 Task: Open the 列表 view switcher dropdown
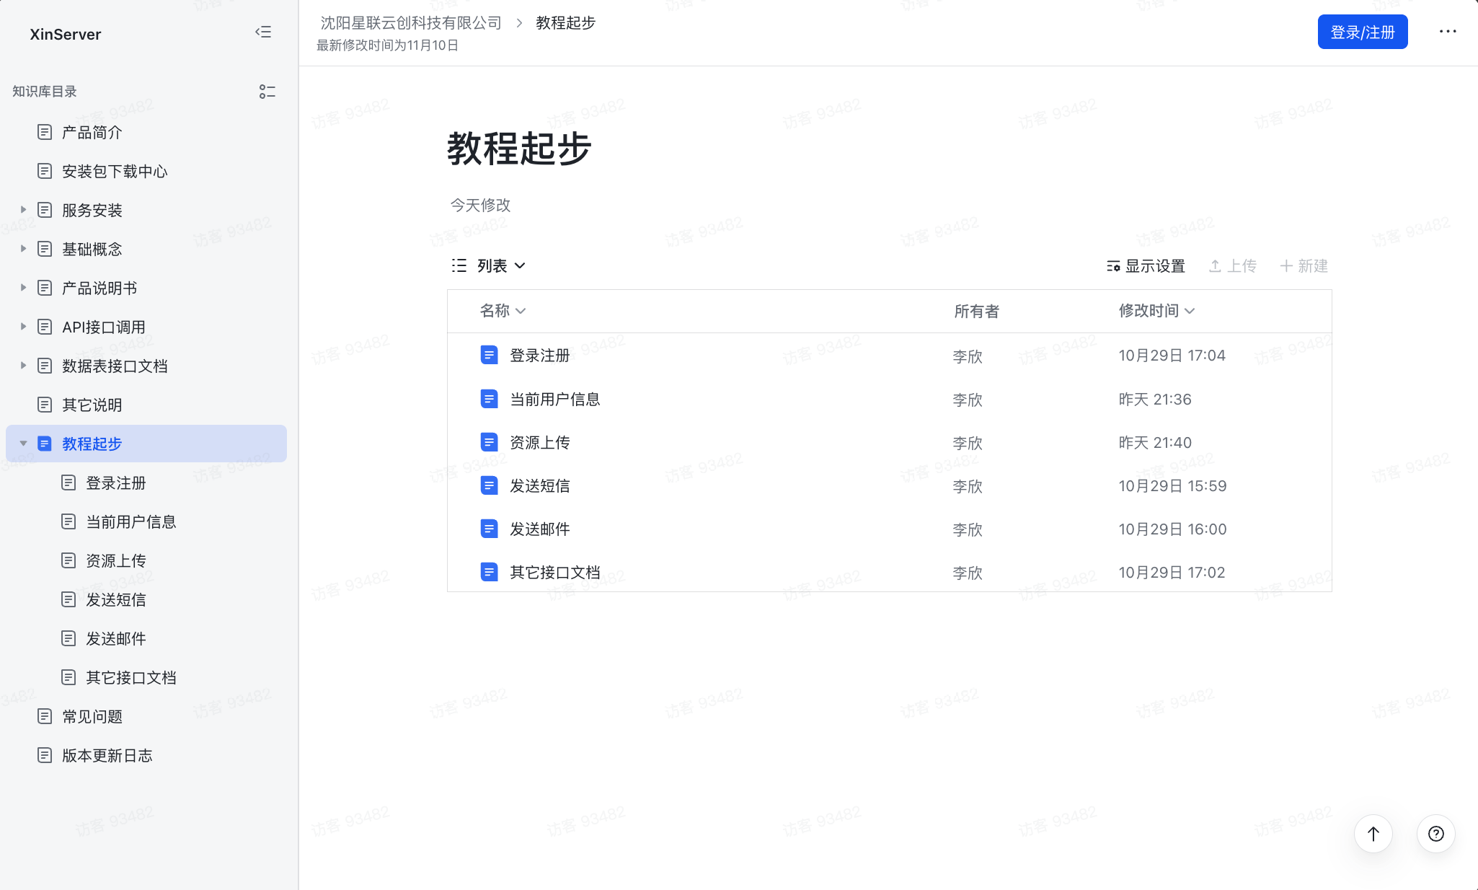pos(500,265)
